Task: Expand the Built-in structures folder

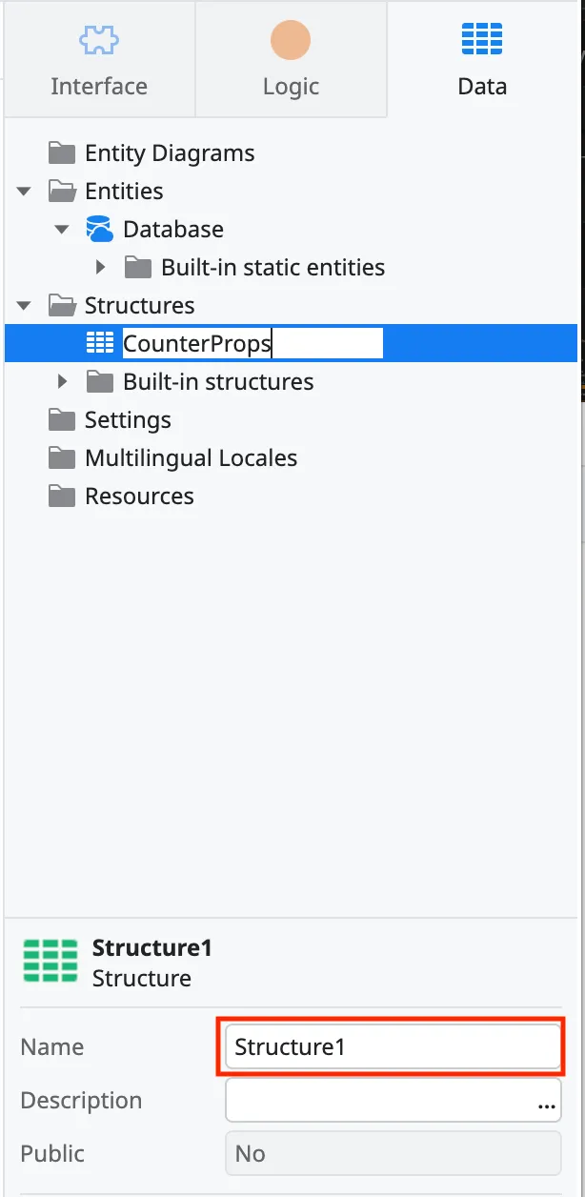Action: coord(63,382)
